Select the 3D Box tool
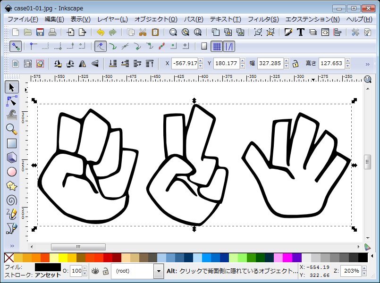 click(12, 158)
